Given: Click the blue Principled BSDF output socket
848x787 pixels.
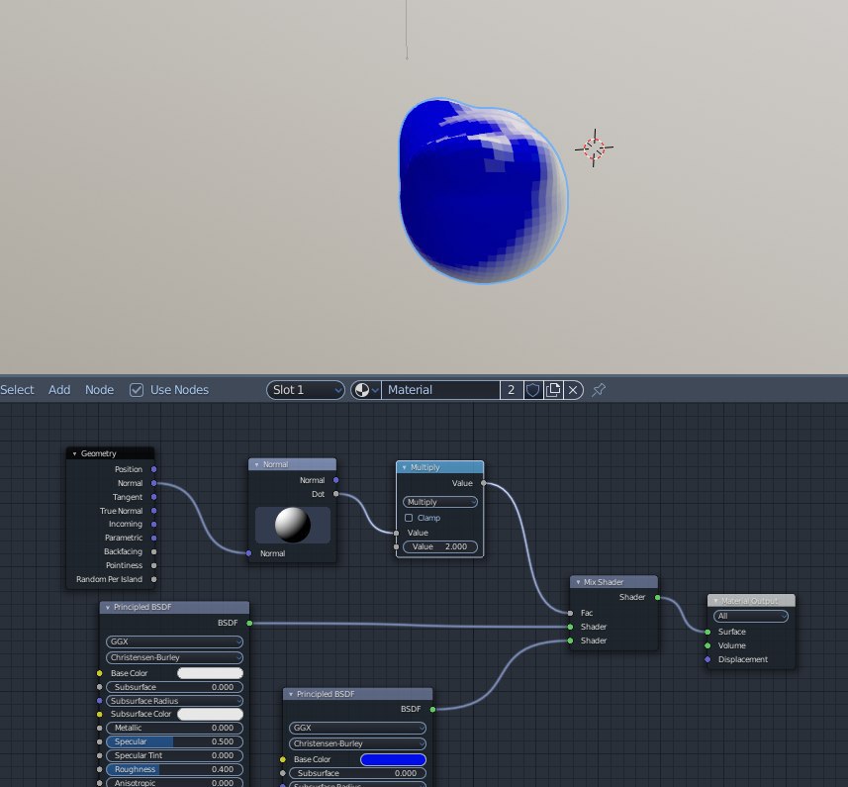Looking at the screenshot, I should [x=432, y=709].
